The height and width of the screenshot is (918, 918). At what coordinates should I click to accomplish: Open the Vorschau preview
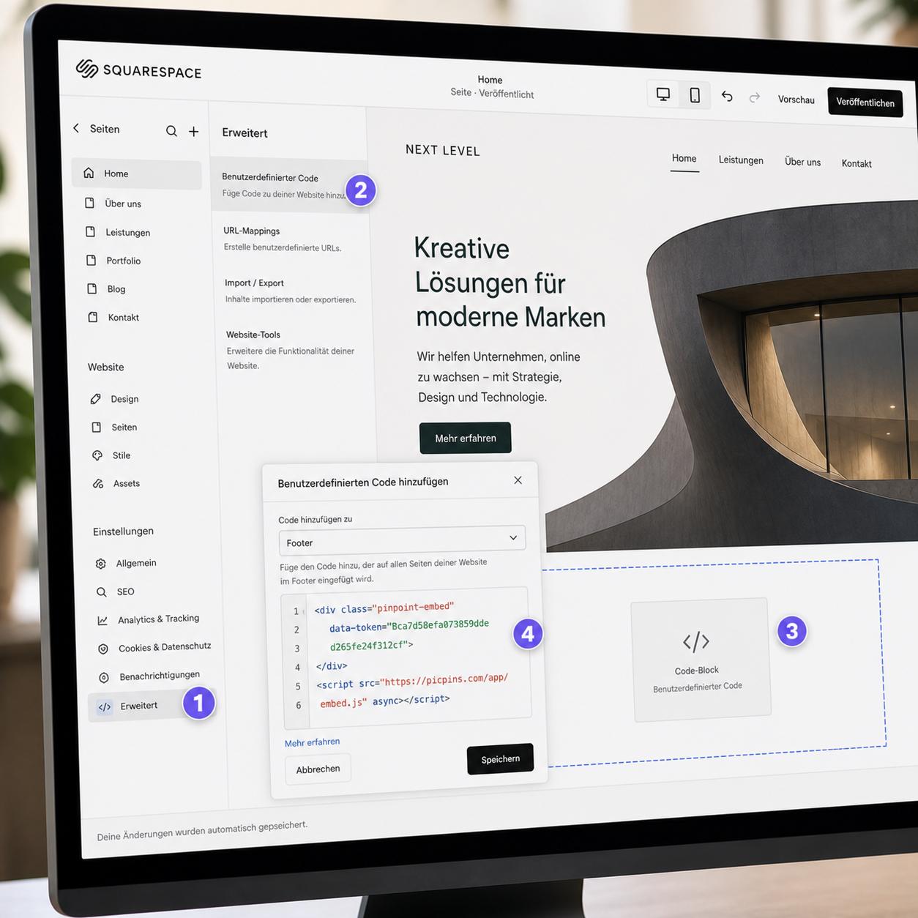tap(796, 100)
